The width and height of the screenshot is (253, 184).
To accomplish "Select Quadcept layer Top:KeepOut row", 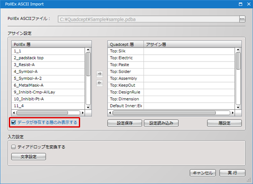I will coord(171,85).
